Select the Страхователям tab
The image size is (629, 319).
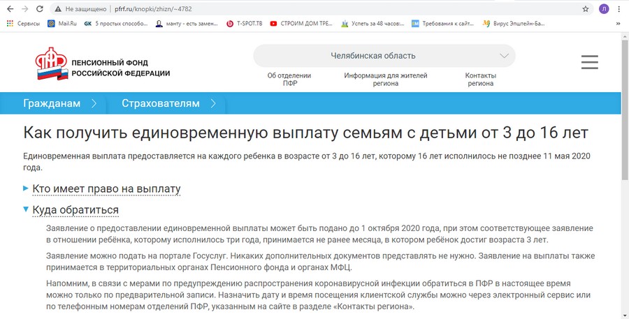pos(161,103)
